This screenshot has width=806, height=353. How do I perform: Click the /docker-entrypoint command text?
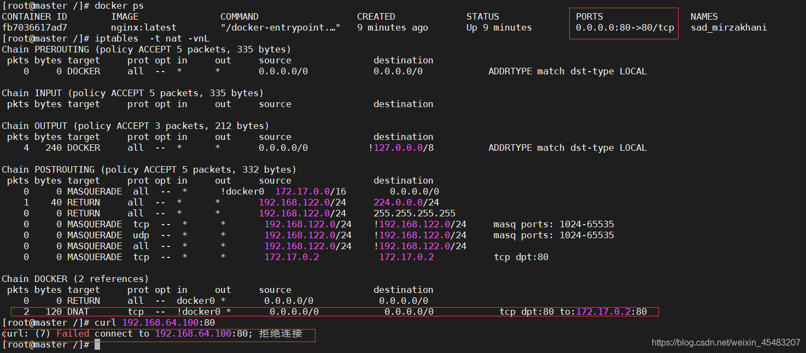(281, 27)
